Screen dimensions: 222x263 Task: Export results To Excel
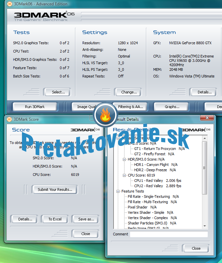(55, 219)
